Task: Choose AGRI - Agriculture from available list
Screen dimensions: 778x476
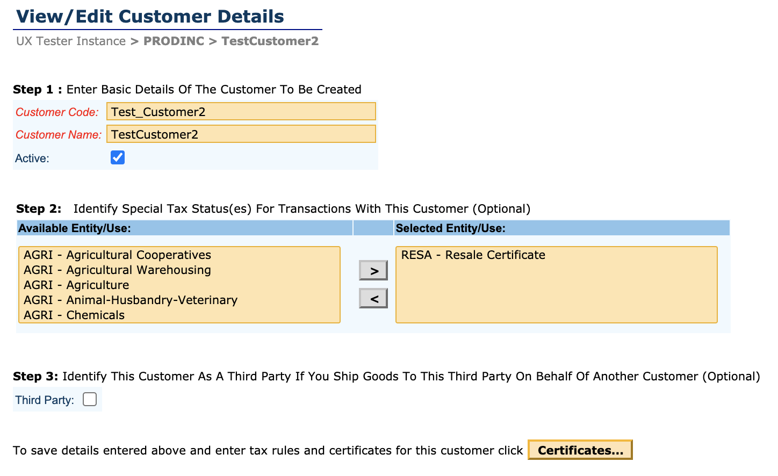Action: pos(77,285)
